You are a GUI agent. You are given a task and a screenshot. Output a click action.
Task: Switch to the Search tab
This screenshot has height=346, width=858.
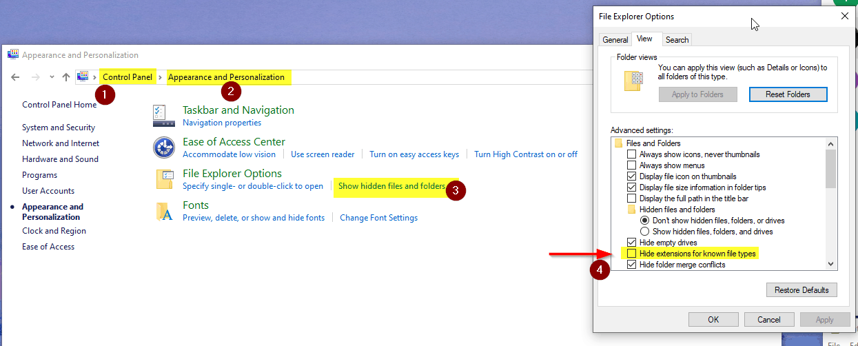tap(677, 40)
